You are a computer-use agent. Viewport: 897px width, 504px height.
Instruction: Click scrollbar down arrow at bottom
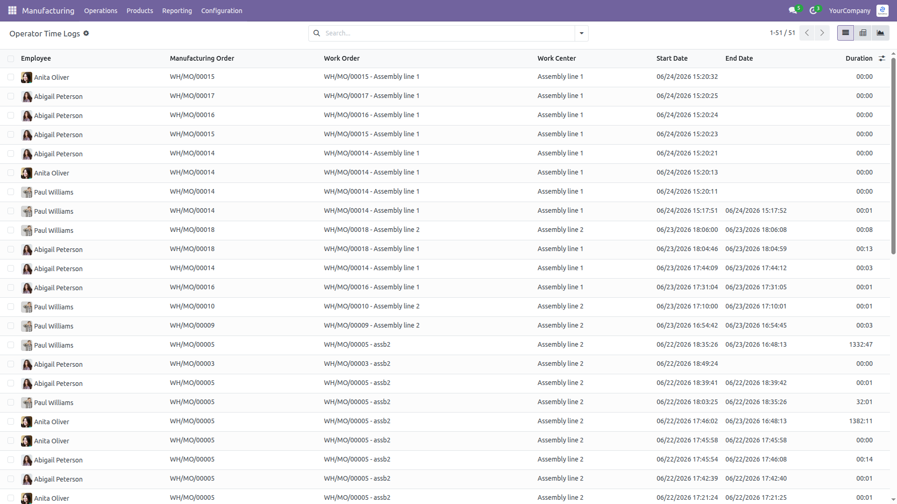893,499
